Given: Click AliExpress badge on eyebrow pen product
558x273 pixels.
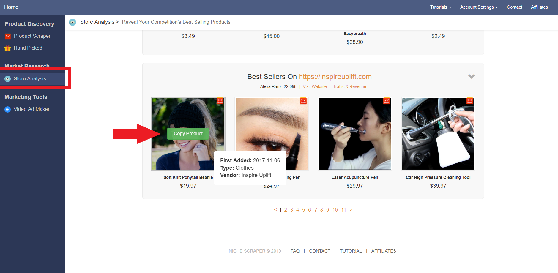Looking at the screenshot, I should [x=303, y=101].
